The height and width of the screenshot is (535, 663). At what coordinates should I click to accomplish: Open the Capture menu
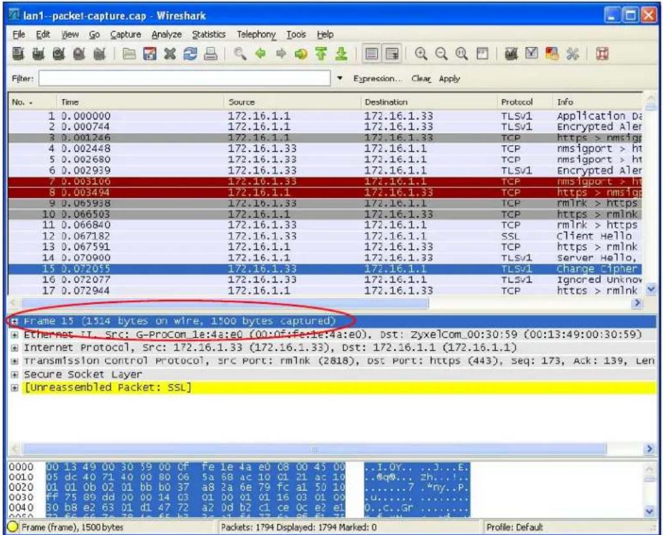[125, 35]
